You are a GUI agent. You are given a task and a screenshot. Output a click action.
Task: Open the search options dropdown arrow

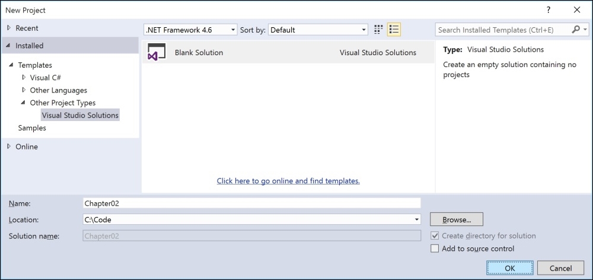coord(585,30)
